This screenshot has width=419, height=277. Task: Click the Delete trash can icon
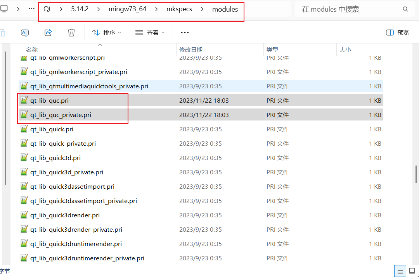point(71,33)
